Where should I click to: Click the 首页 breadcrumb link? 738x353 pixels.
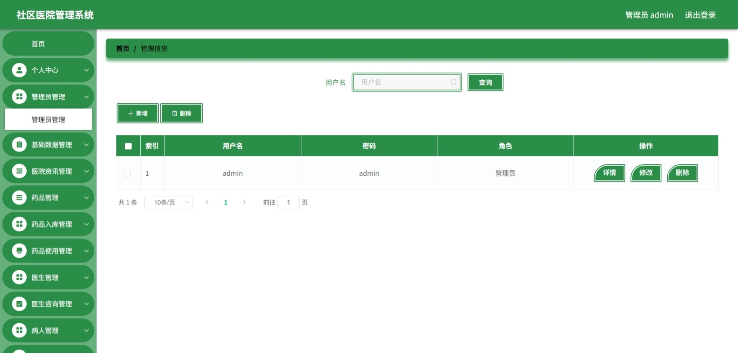[123, 49]
